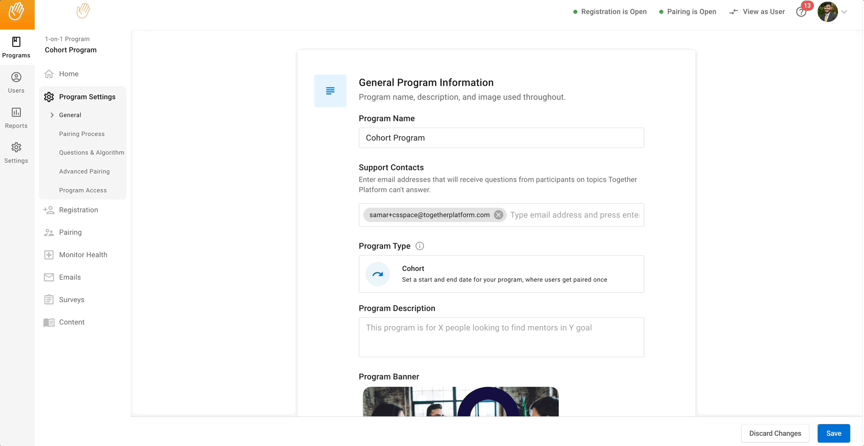
Task: Click the Pairing people icon
Action: (x=49, y=232)
